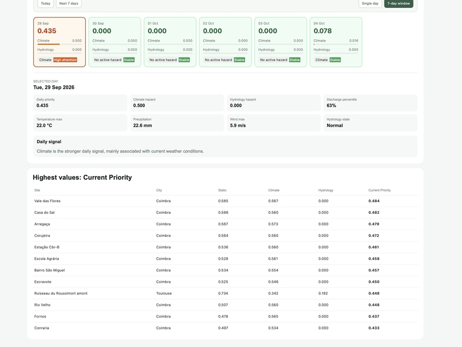This screenshot has width=462, height=347.
Task: Click the Hydrology column header in table
Action: click(x=325, y=190)
